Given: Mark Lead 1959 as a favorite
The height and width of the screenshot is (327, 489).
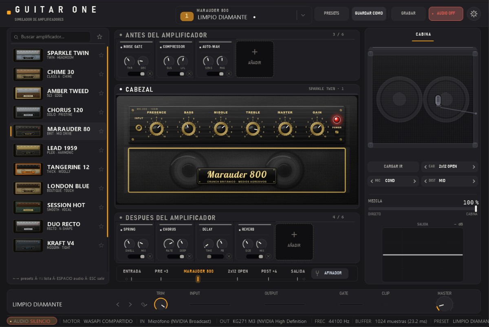Looking at the screenshot, I should click(x=101, y=150).
